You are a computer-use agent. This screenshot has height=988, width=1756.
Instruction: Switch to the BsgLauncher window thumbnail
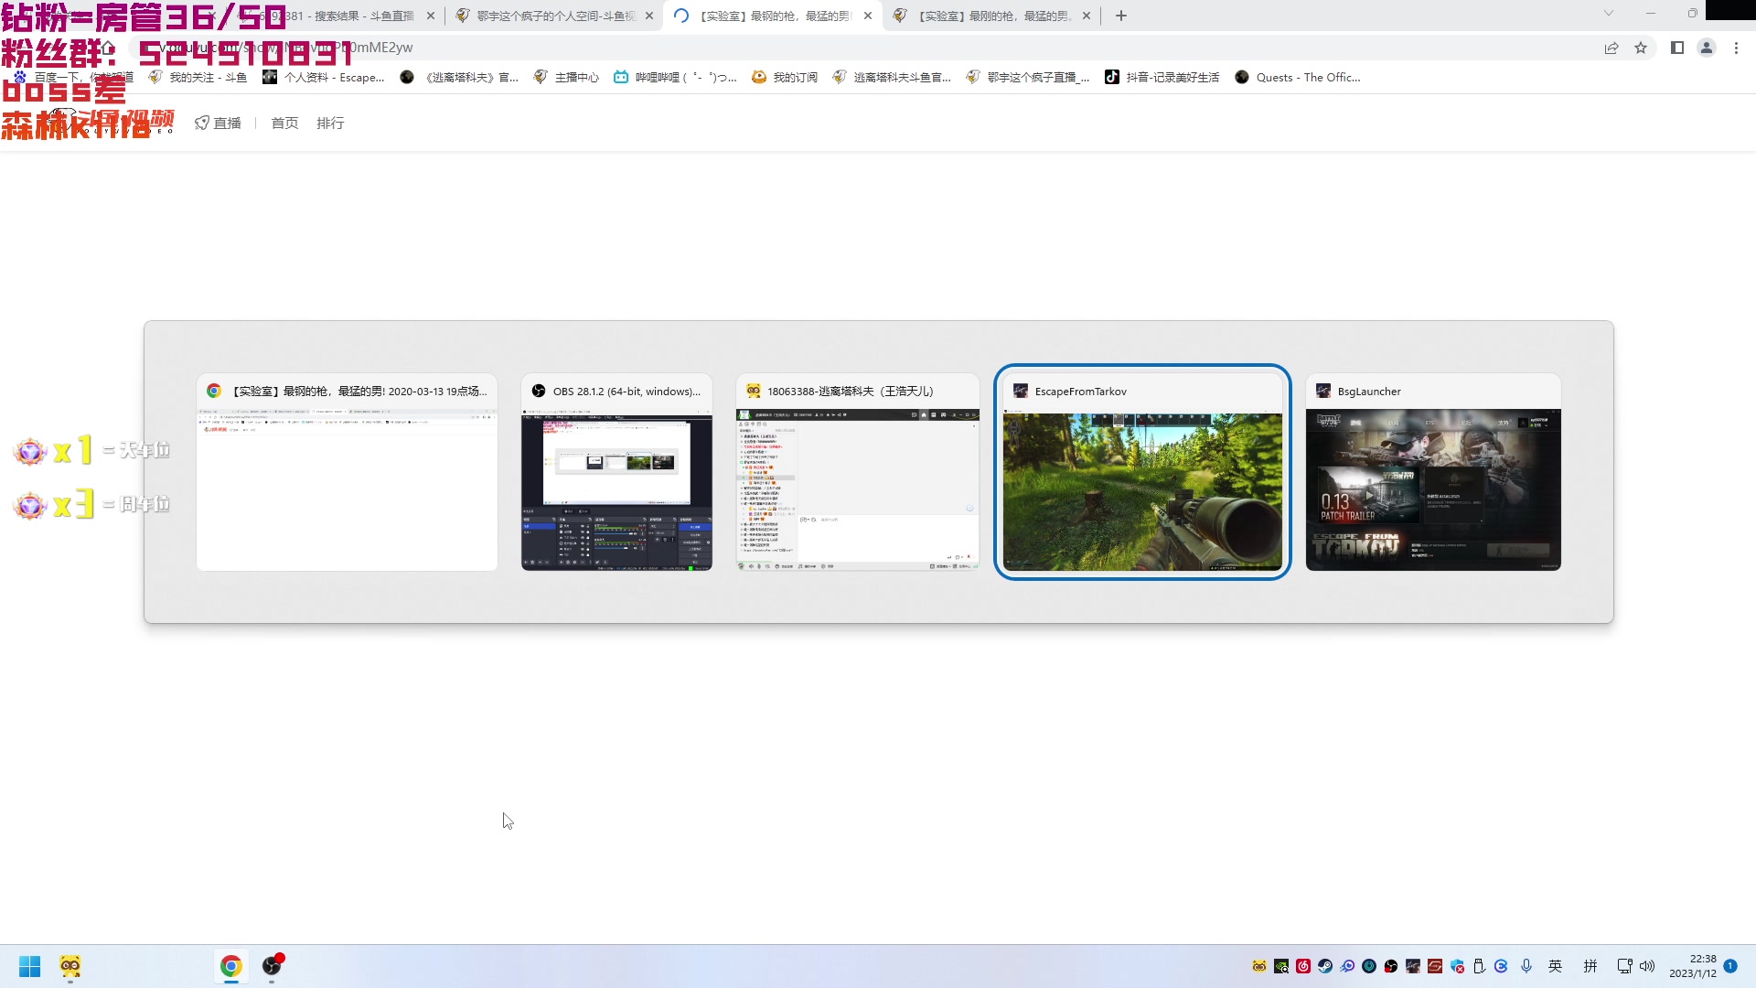(1433, 472)
